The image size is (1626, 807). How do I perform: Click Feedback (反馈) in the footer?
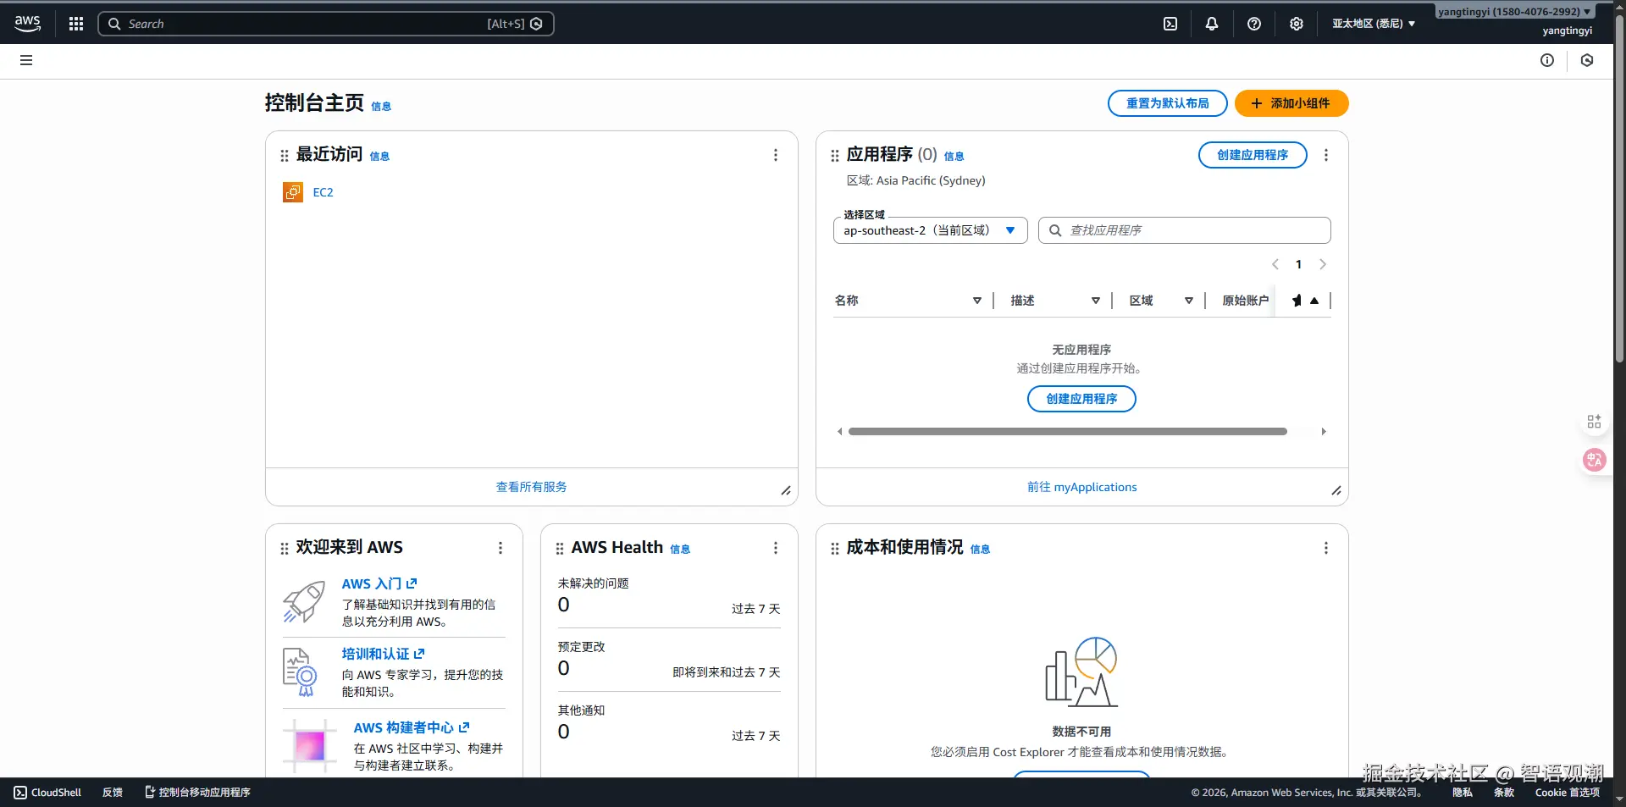113,793
